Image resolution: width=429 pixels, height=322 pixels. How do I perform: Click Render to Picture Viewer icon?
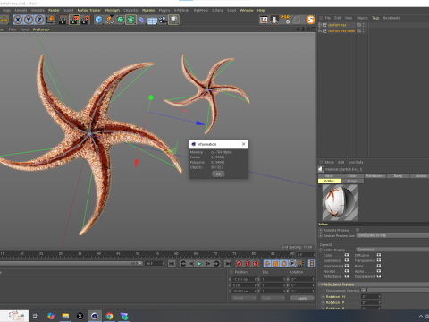[74, 20]
